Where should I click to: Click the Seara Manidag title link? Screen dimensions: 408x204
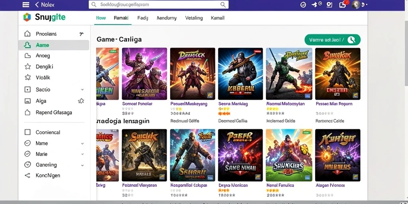(x=233, y=104)
